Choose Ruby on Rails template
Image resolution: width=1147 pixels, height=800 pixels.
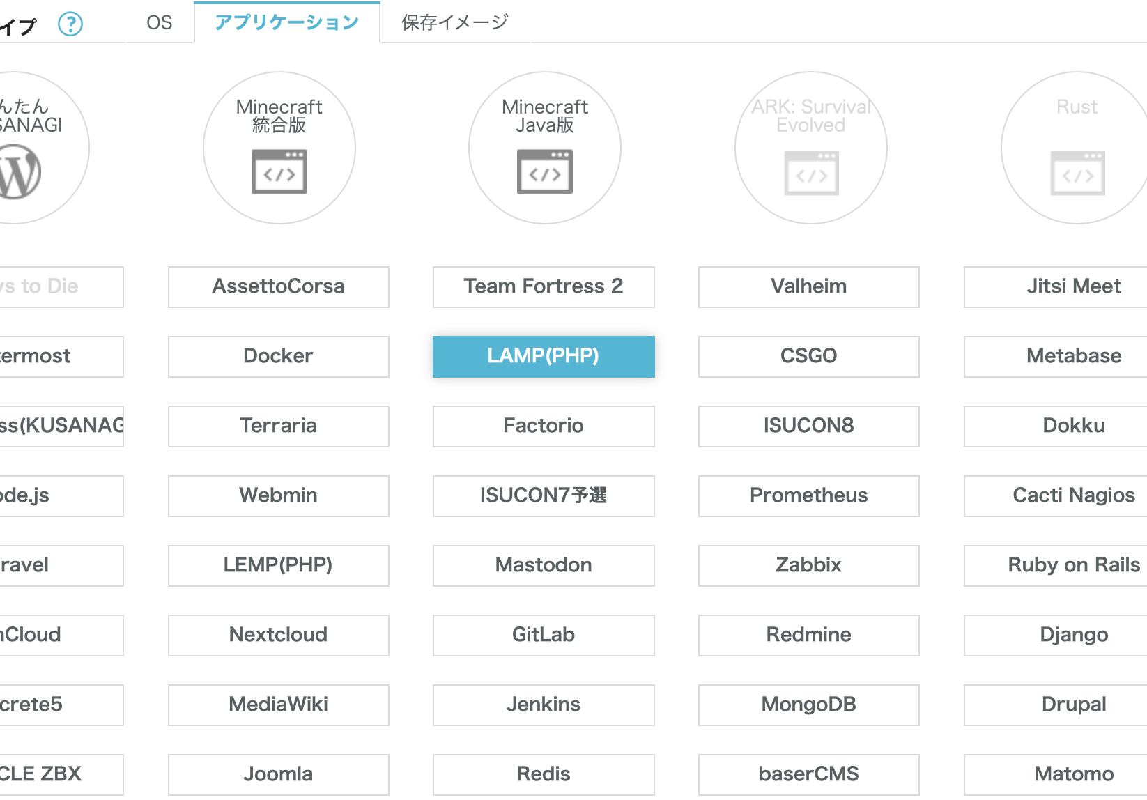[x=1073, y=565]
